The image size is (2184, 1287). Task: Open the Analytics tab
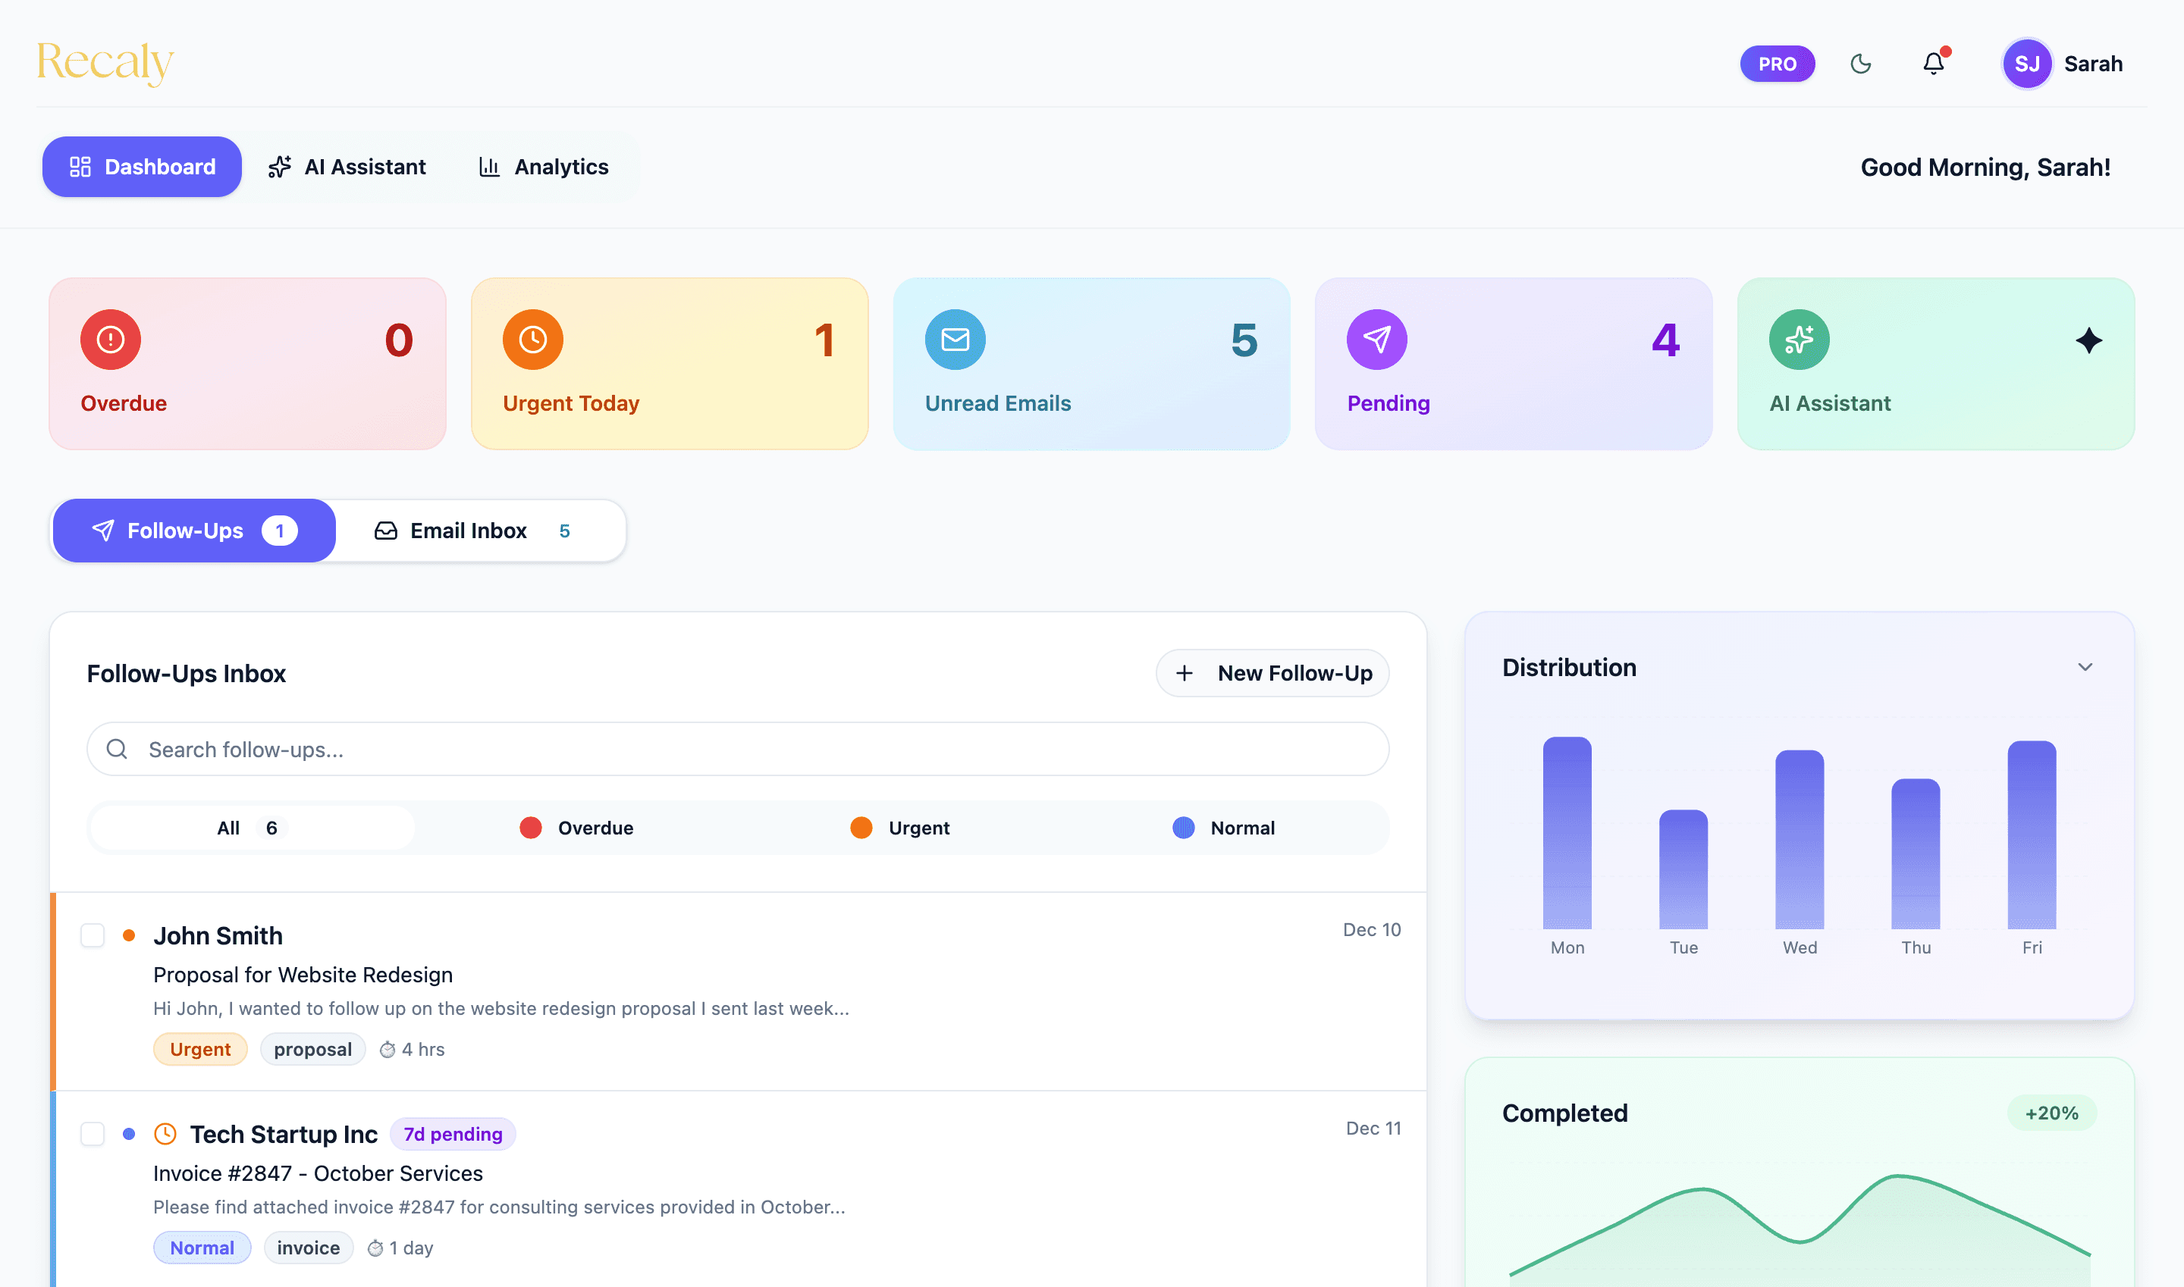(x=544, y=167)
